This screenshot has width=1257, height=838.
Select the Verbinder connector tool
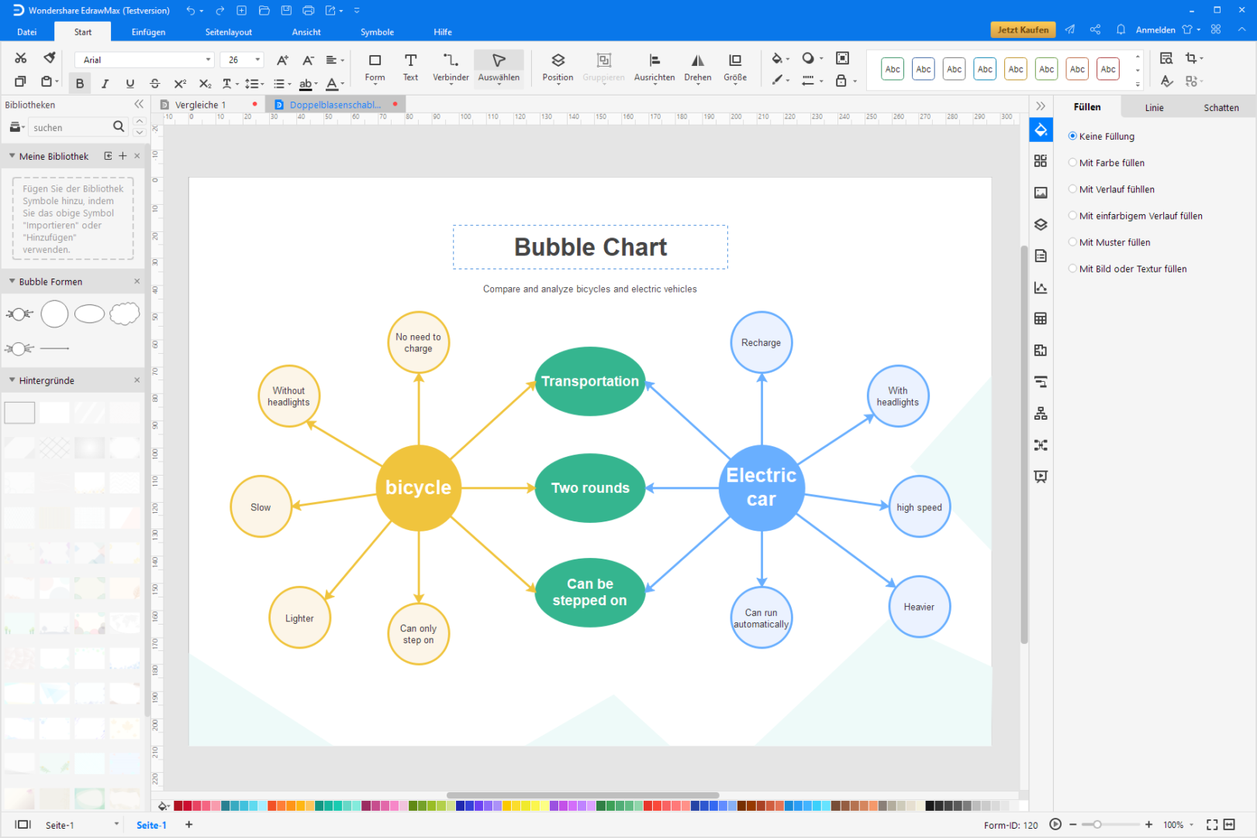(451, 67)
